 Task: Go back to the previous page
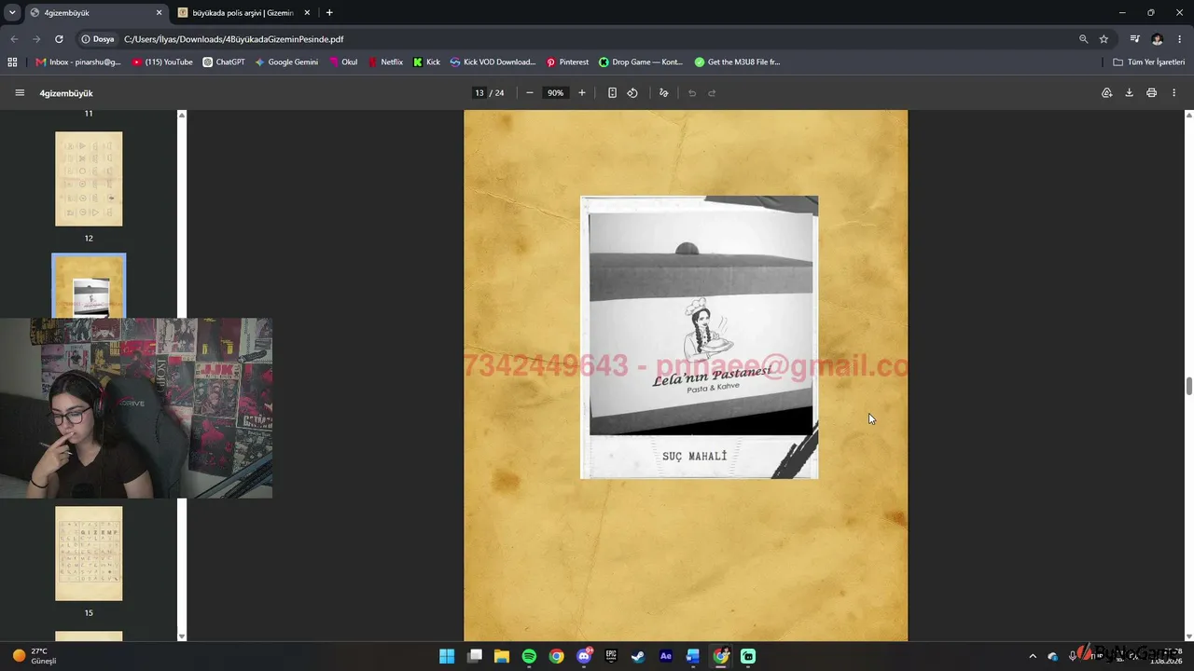(14, 39)
